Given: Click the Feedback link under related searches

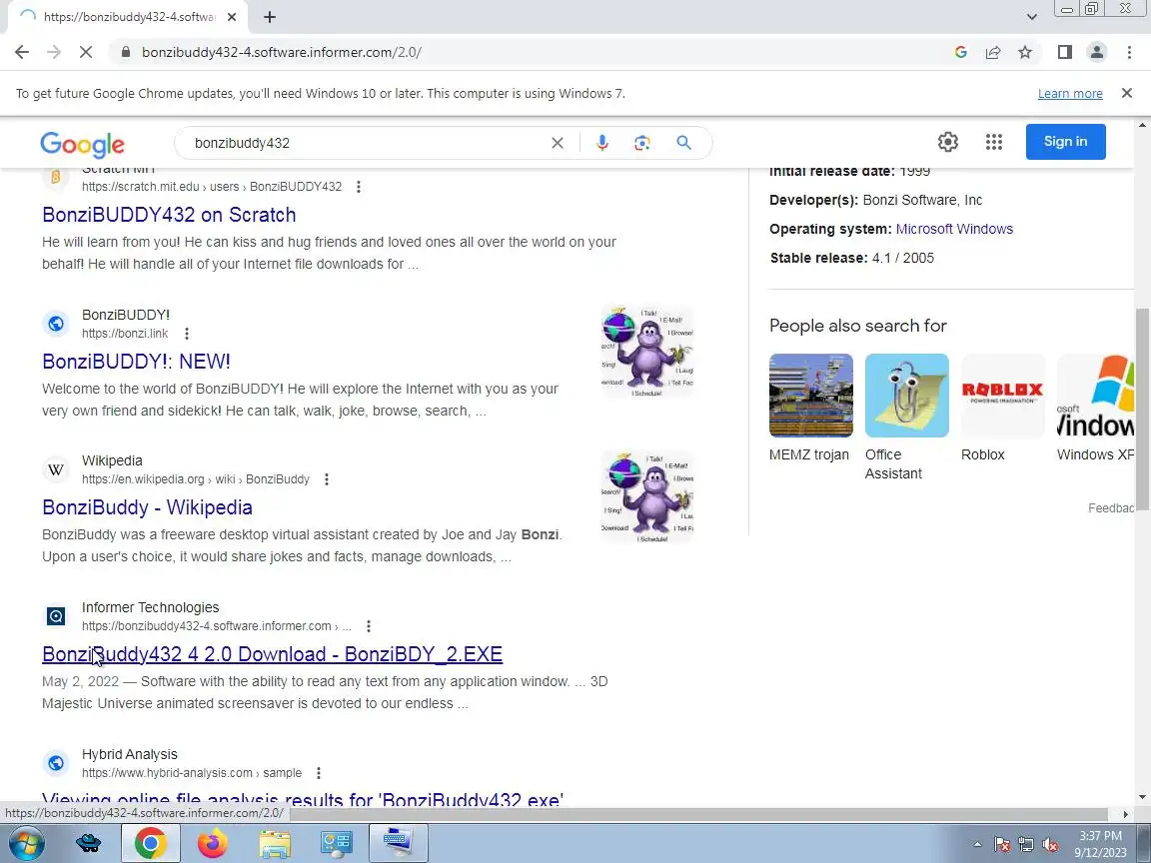Looking at the screenshot, I should (1111, 507).
